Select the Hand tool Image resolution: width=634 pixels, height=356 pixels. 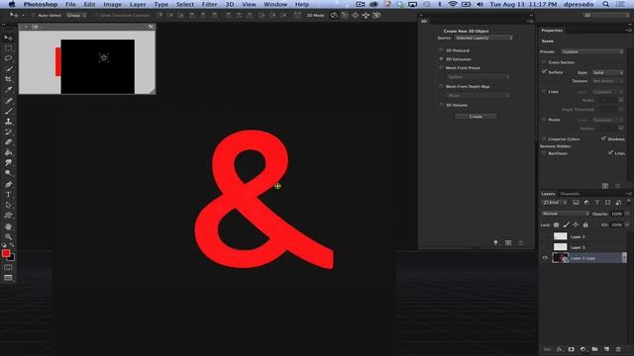tap(8, 226)
